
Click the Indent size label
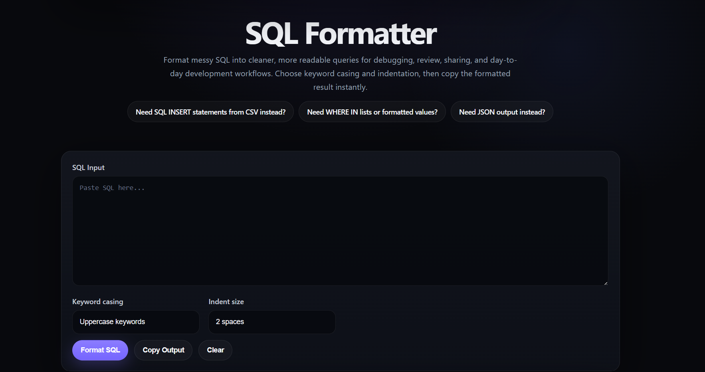[x=226, y=302]
